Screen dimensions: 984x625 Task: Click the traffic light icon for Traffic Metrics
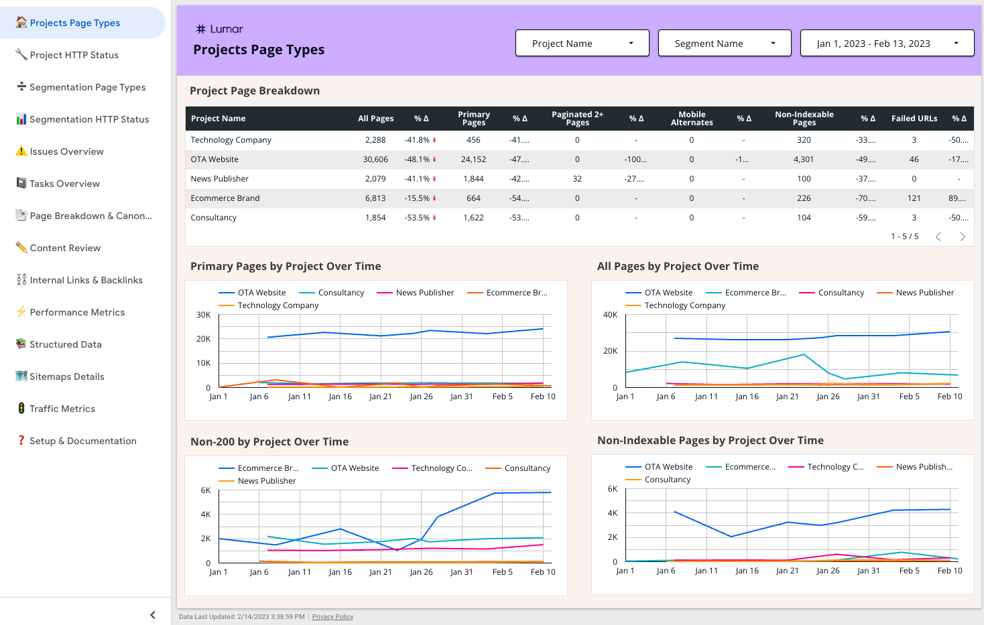[x=21, y=409]
